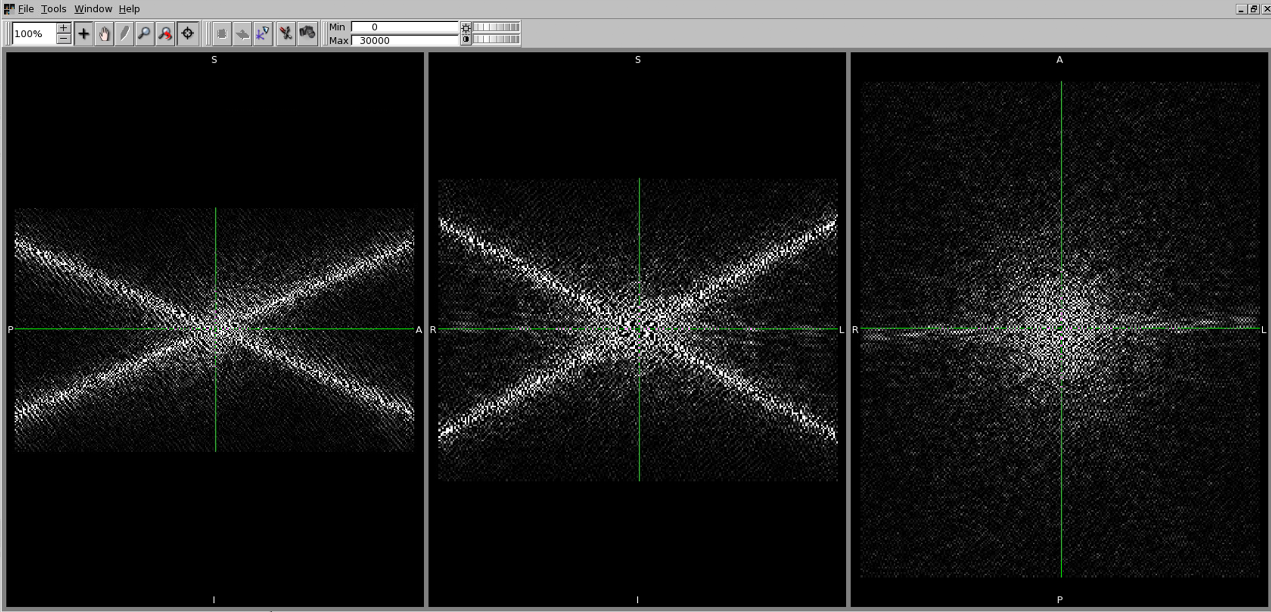Click the reset zoom icon
This screenshot has height=612, width=1271.
pyautogui.click(x=165, y=33)
